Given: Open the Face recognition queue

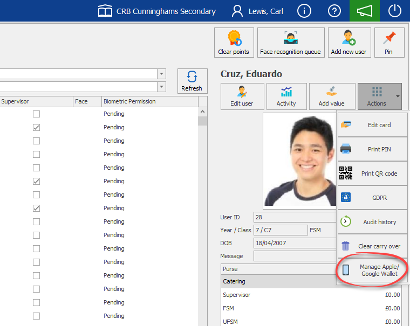Looking at the screenshot, I should tap(290, 43).
